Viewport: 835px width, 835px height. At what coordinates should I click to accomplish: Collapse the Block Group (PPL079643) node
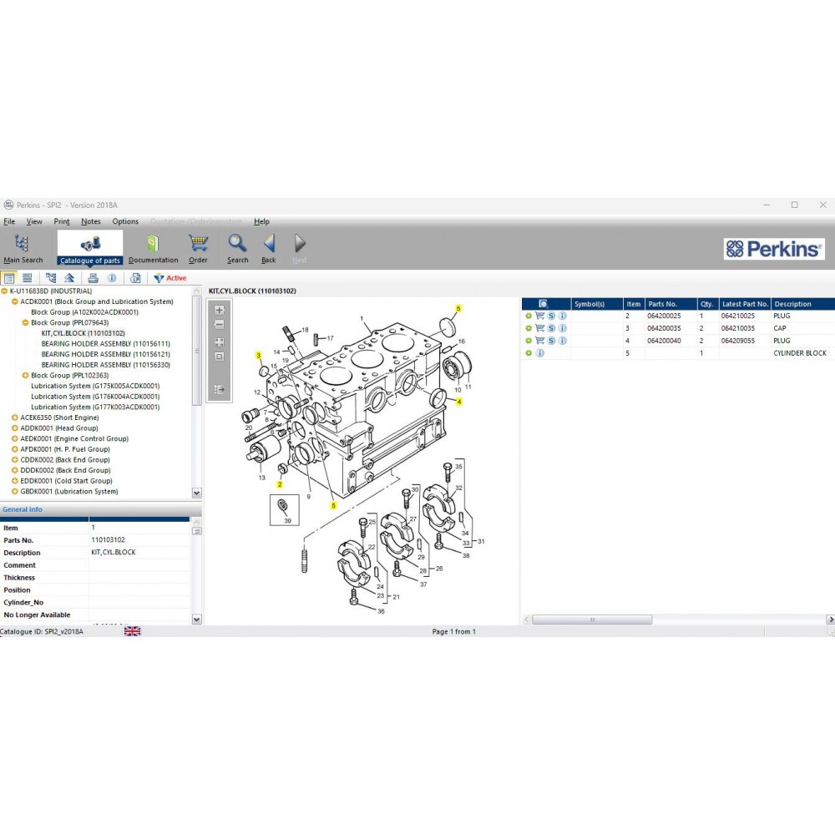pos(23,322)
